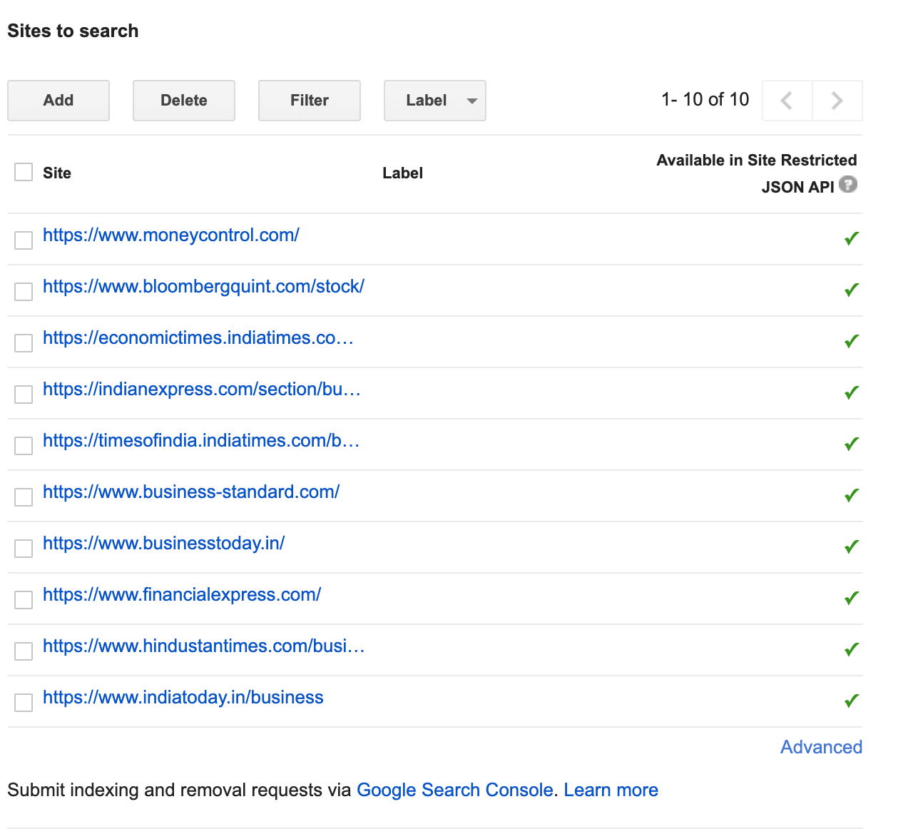Open the business-standard.com link
This screenshot has width=913, height=829.
click(x=191, y=492)
